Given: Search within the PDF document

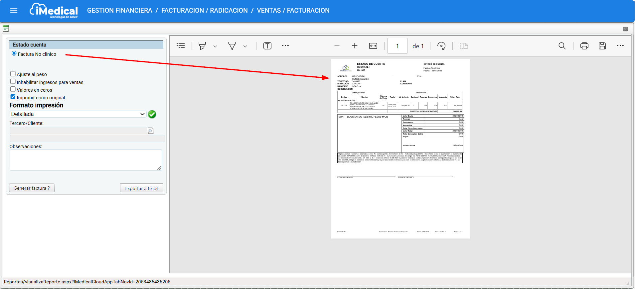Looking at the screenshot, I should 562,46.
